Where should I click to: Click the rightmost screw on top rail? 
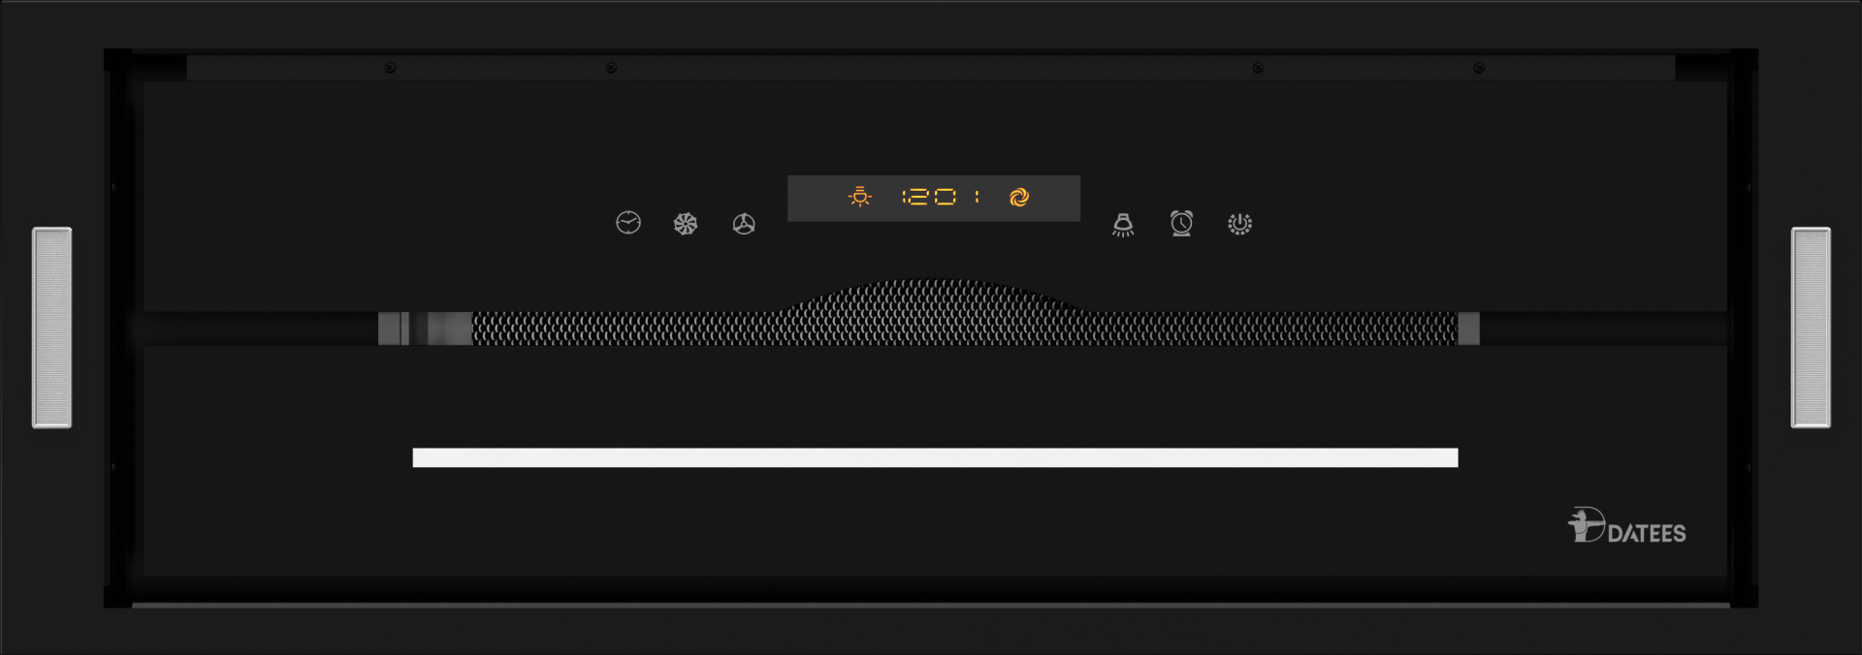click(x=1479, y=68)
